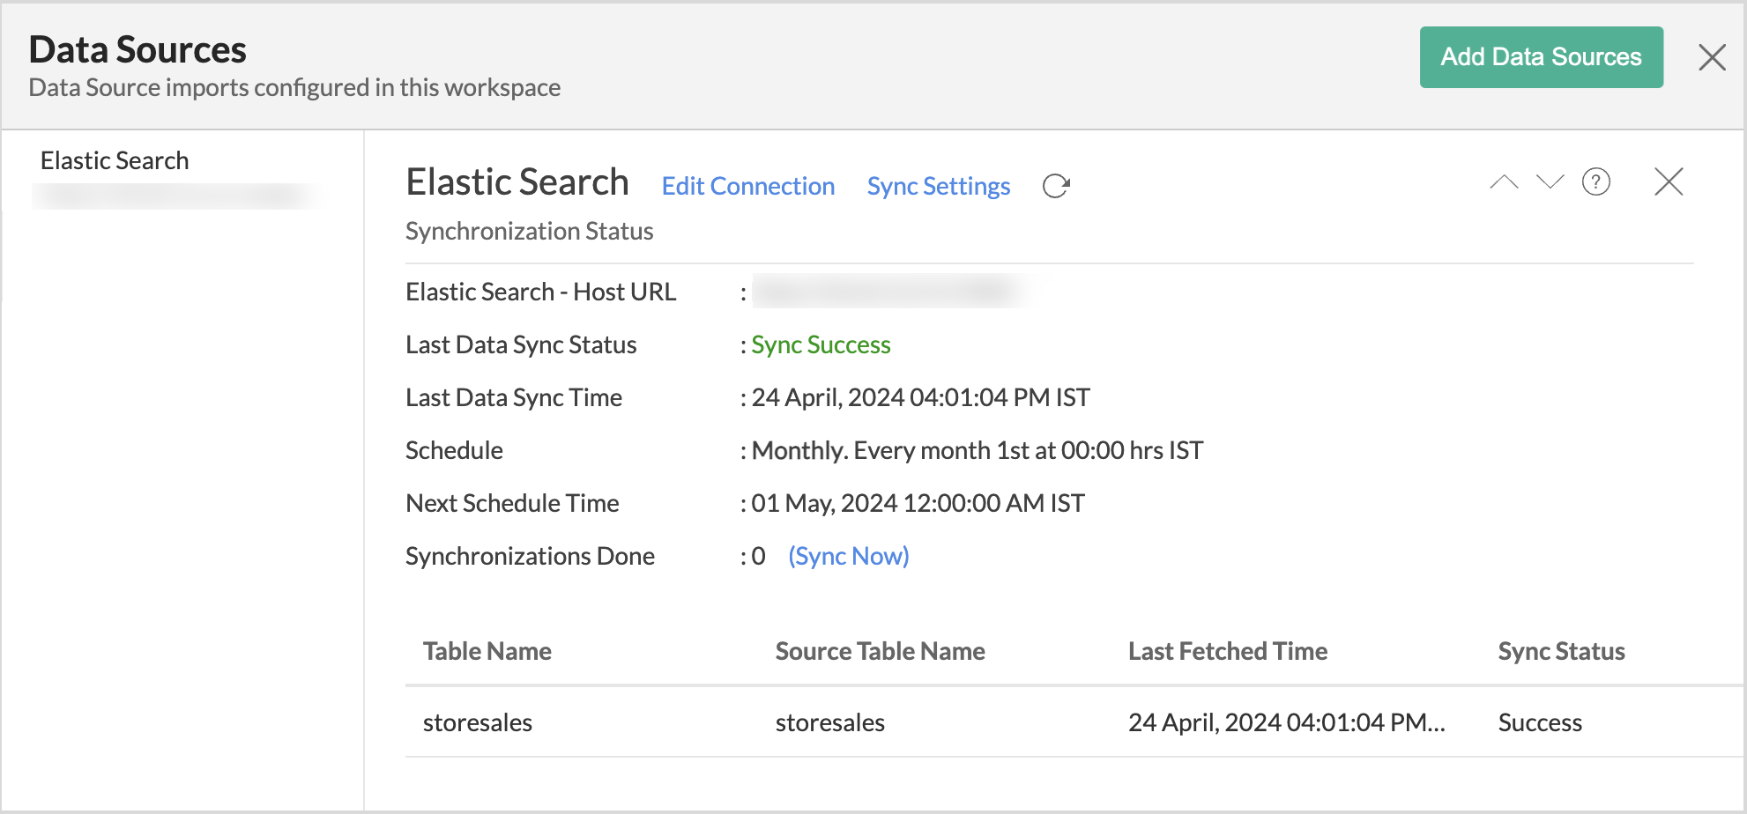Click the Last Data Sync Time value
The height and width of the screenshot is (814, 1747).
pos(920,397)
